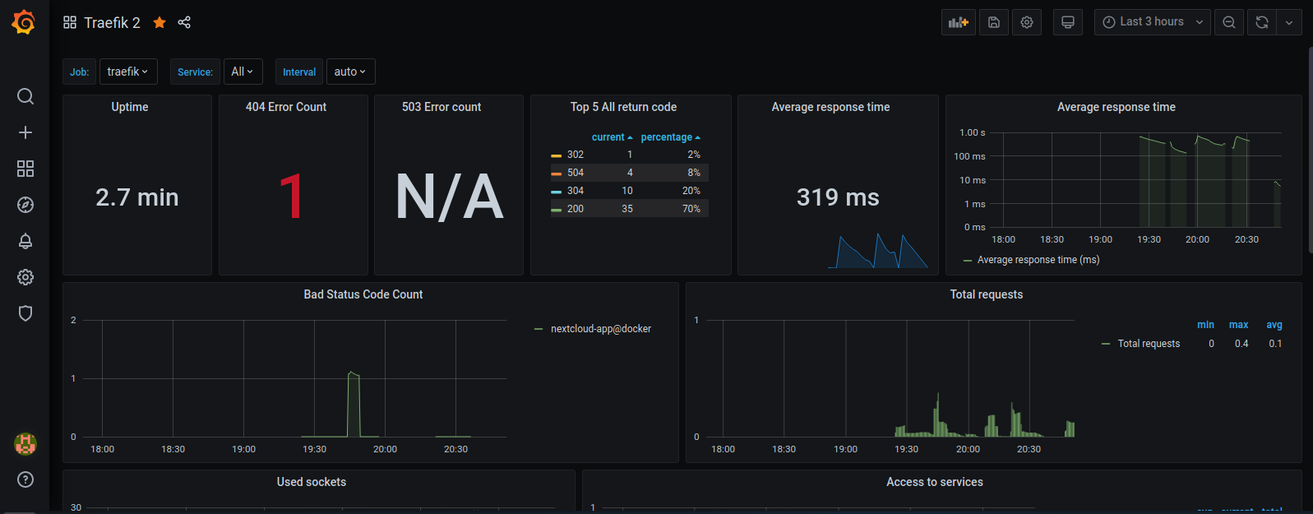Open the Uptime panel title menu
Image resolution: width=1313 pixels, height=514 pixels.
click(x=130, y=107)
